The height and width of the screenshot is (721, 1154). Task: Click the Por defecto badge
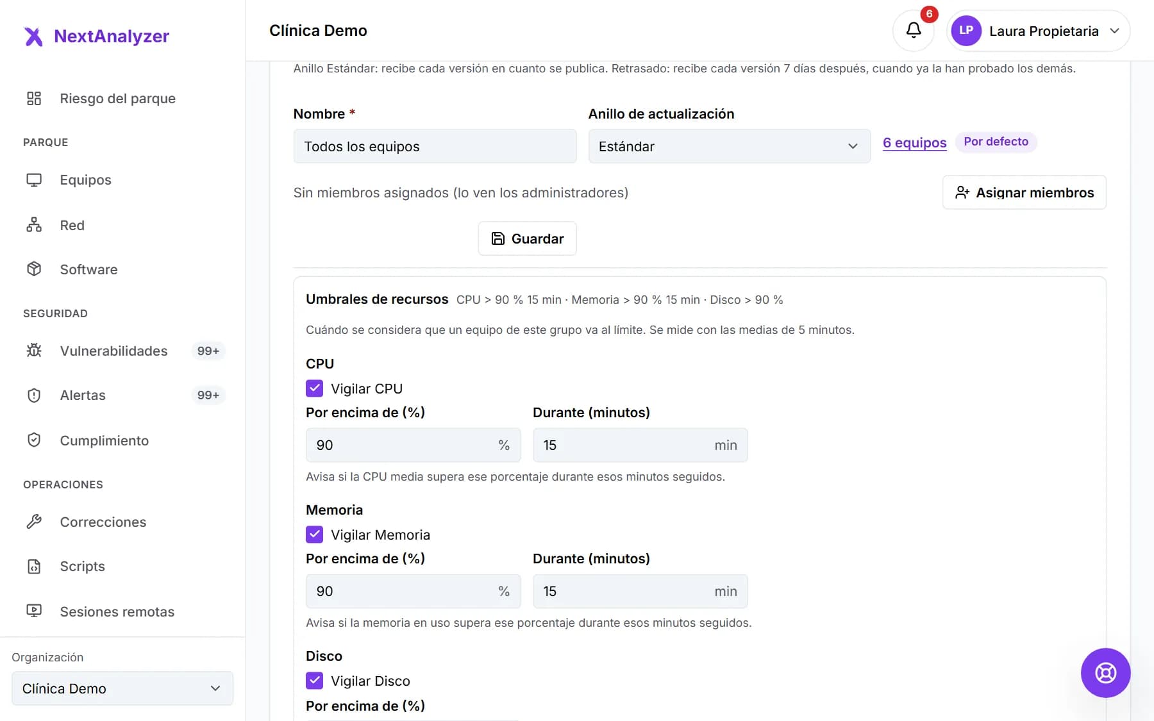click(x=996, y=142)
